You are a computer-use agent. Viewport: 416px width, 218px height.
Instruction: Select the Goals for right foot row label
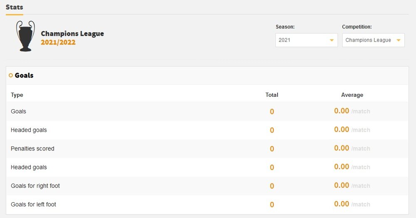tap(35, 186)
